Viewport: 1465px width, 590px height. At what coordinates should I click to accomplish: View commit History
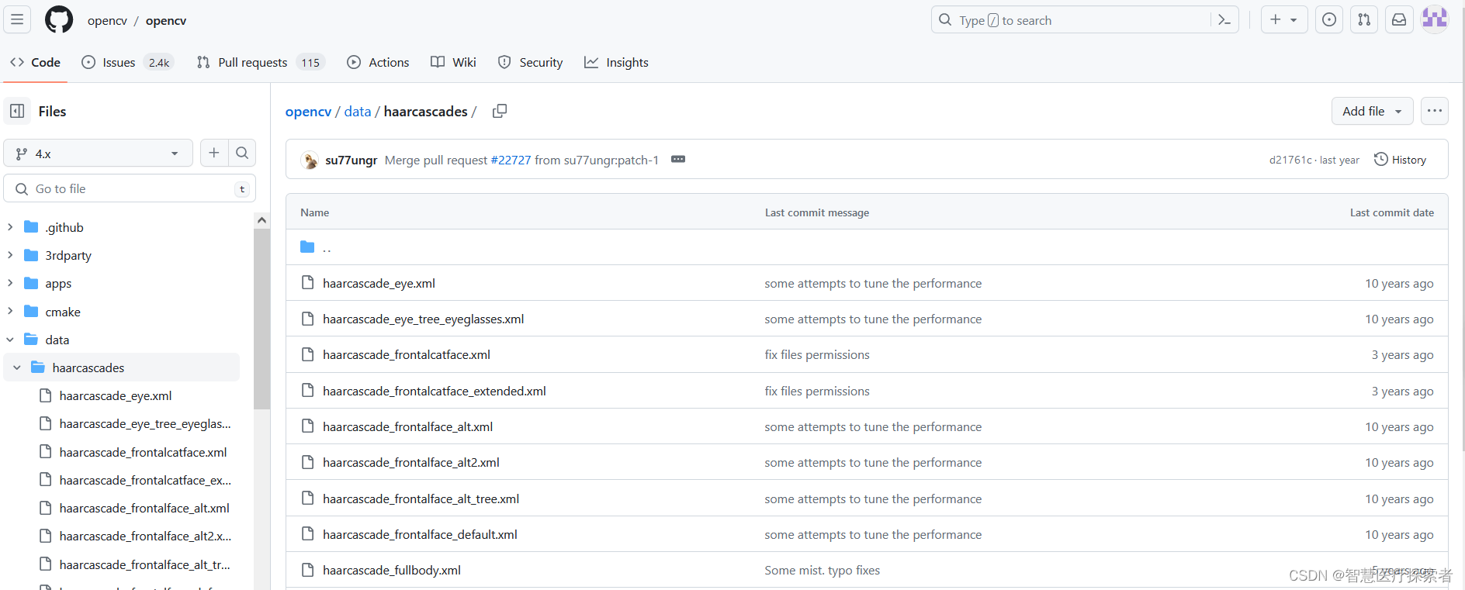click(x=1401, y=160)
